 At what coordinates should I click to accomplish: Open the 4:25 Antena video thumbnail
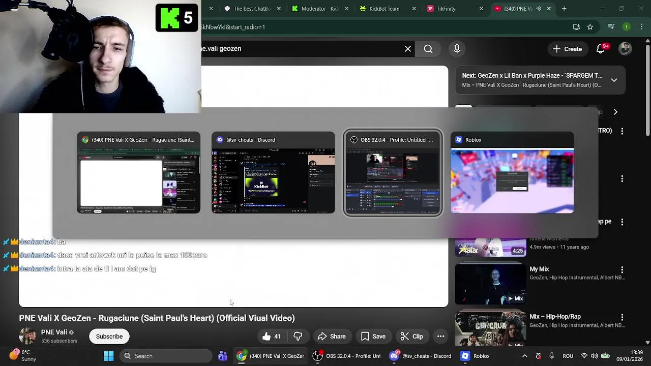click(490, 247)
